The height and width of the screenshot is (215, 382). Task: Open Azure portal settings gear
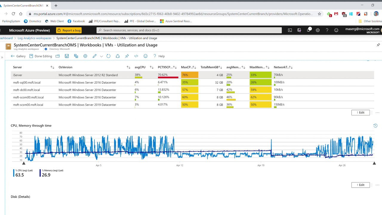pos(318,30)
